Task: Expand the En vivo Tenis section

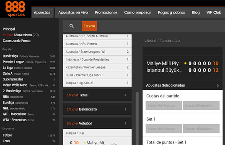Action: pyautogui.click(x=97, y=95)
